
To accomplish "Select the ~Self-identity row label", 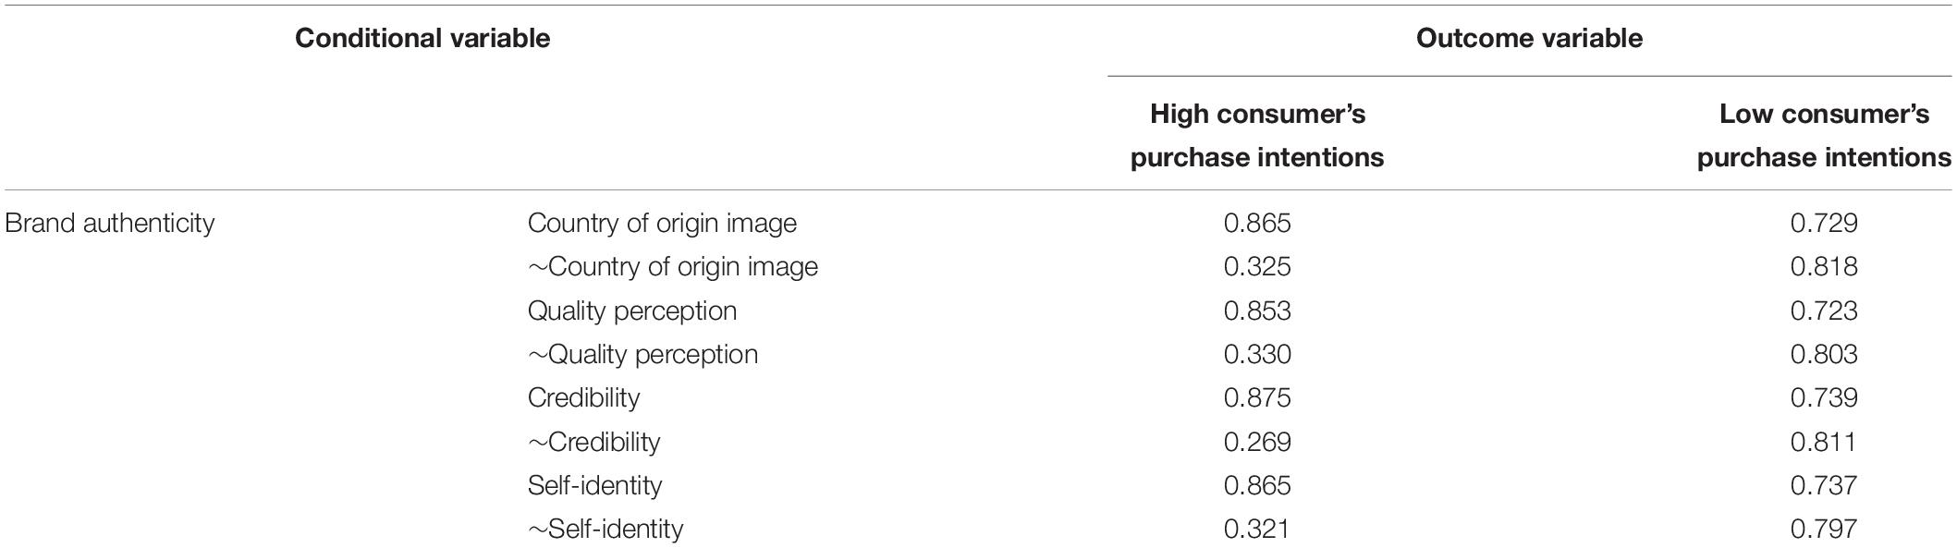I will click(605, 529).
